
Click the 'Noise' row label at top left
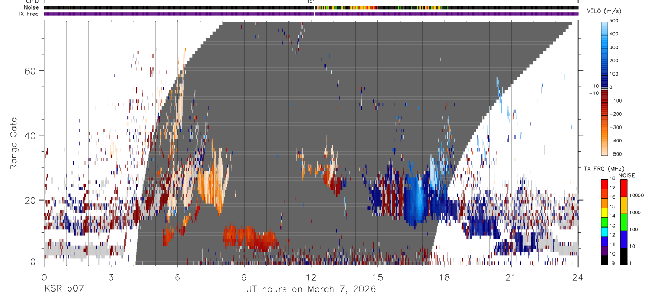pyautogui.click(x=31, y=7)
